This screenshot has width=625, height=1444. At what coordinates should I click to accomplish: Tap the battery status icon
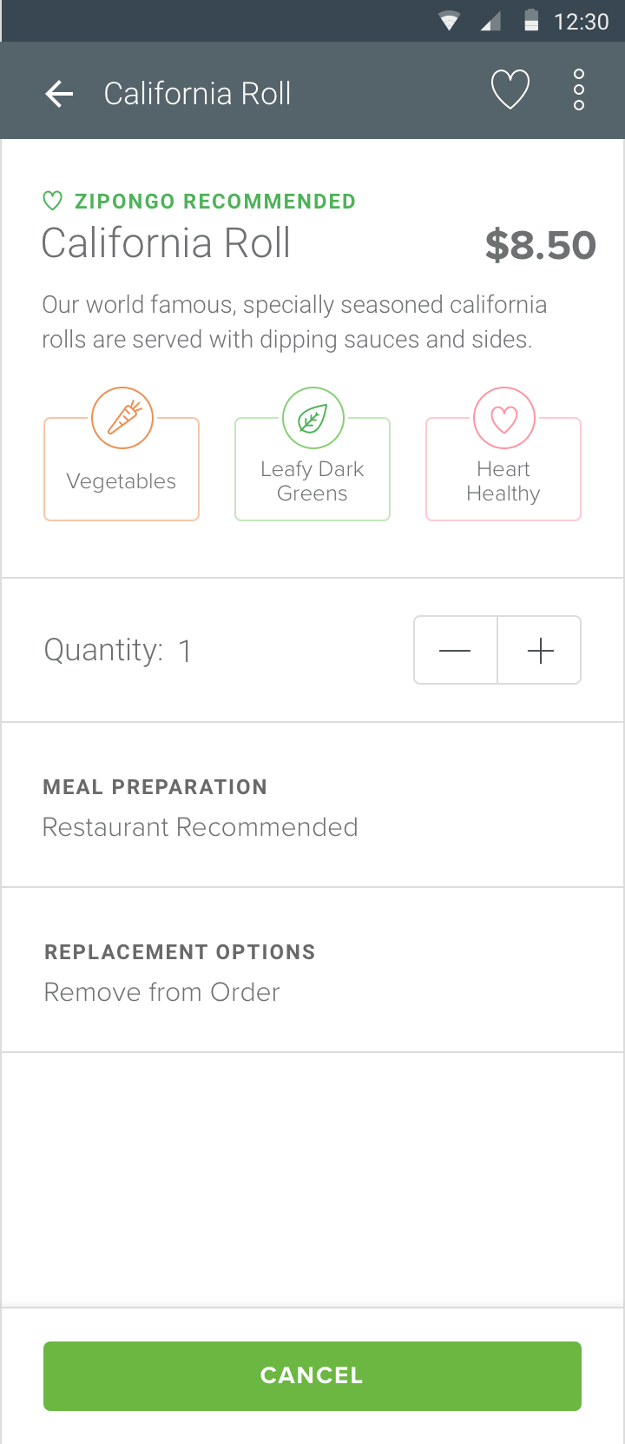click(x=531, y=21)
